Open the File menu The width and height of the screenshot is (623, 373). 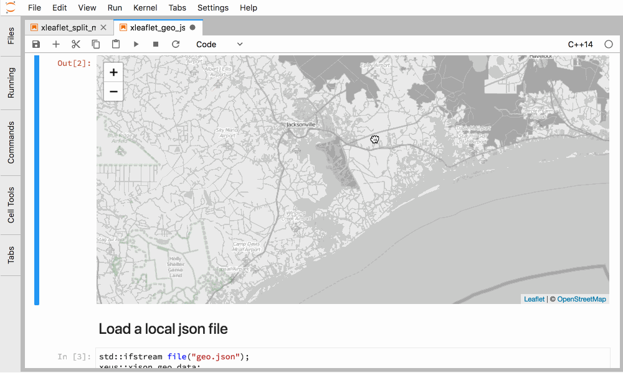(34, 7)
